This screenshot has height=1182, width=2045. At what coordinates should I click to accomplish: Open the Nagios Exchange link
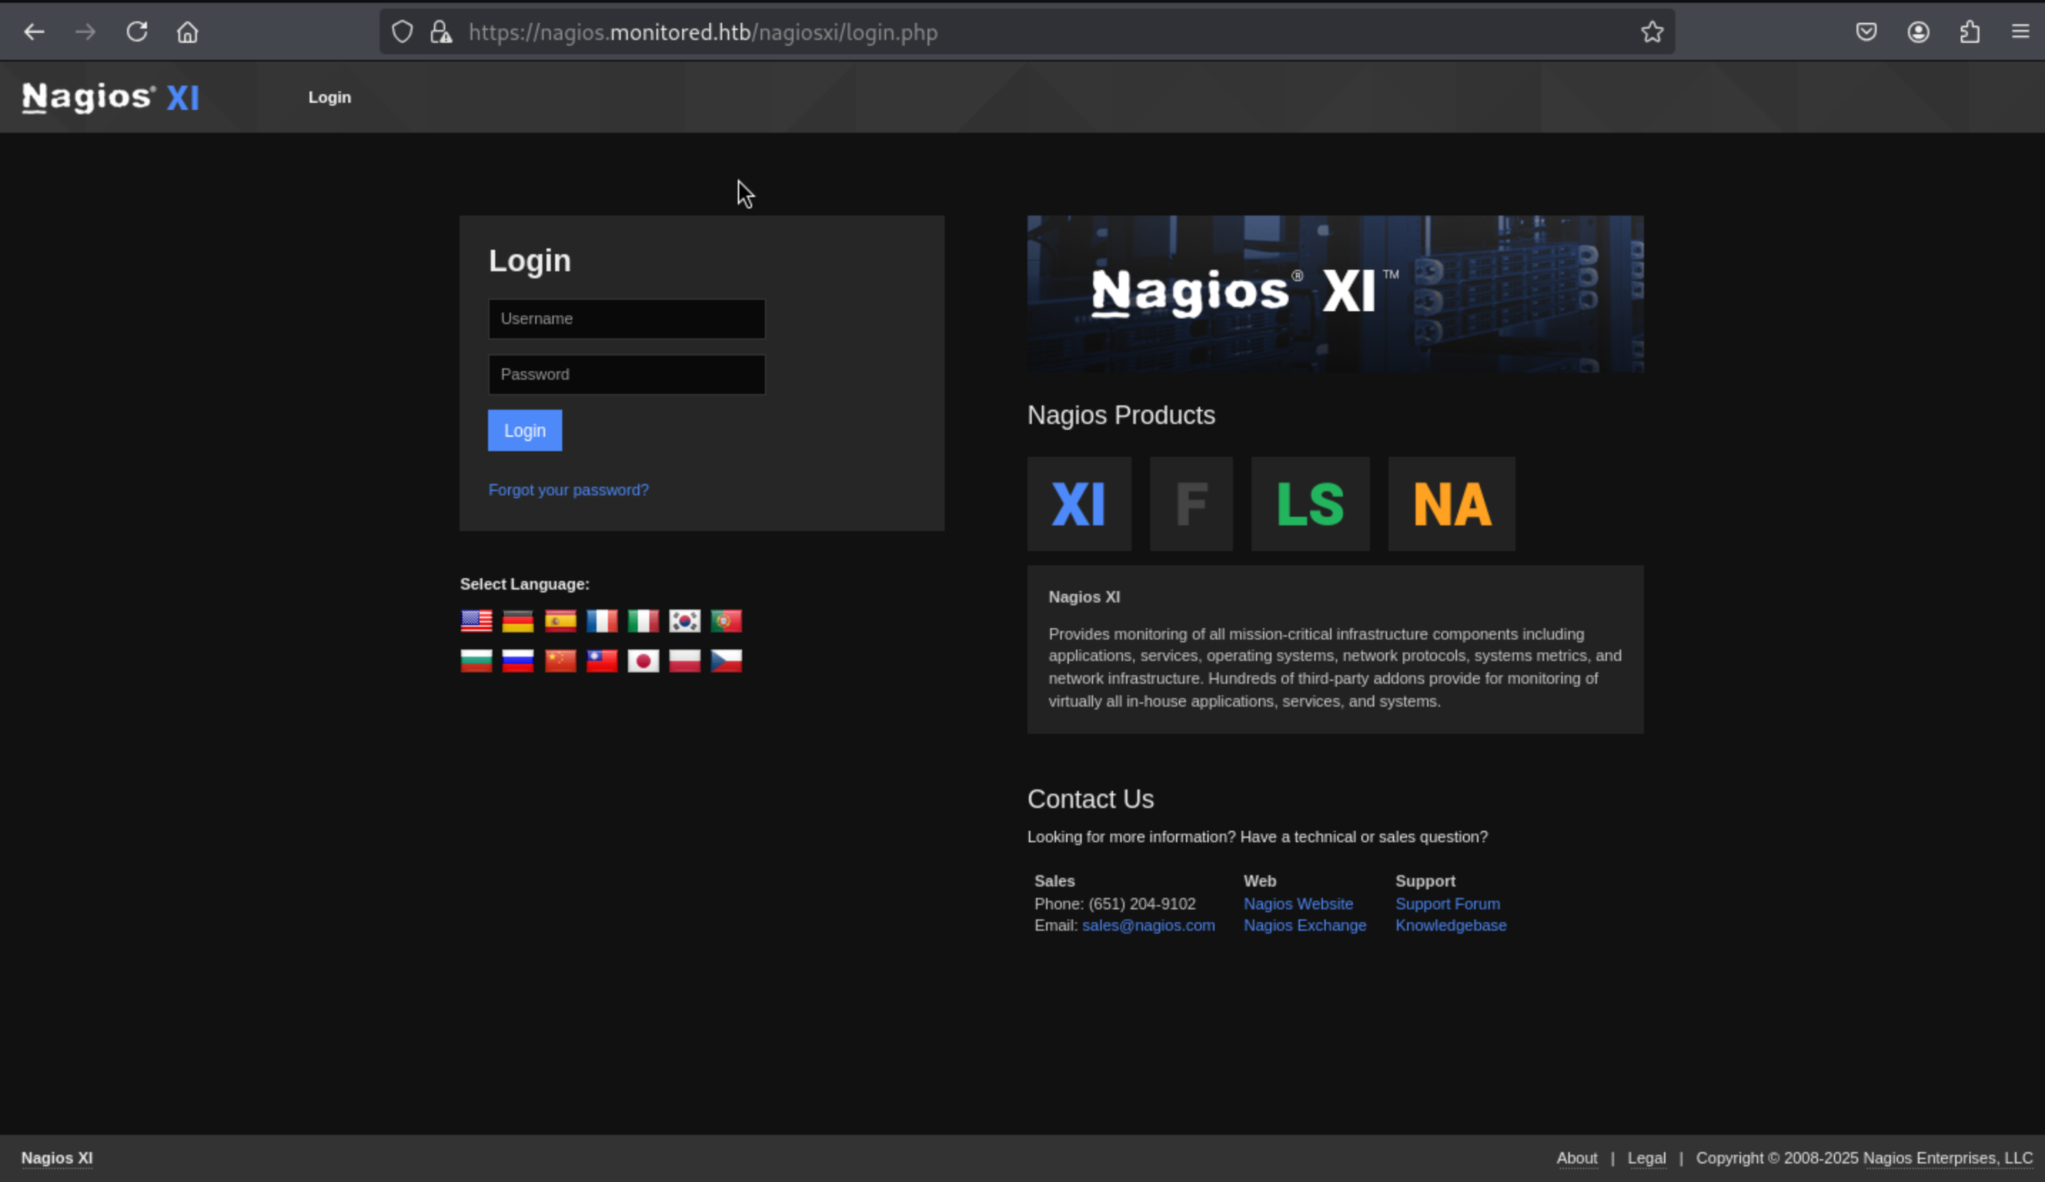click(1304, 926)
